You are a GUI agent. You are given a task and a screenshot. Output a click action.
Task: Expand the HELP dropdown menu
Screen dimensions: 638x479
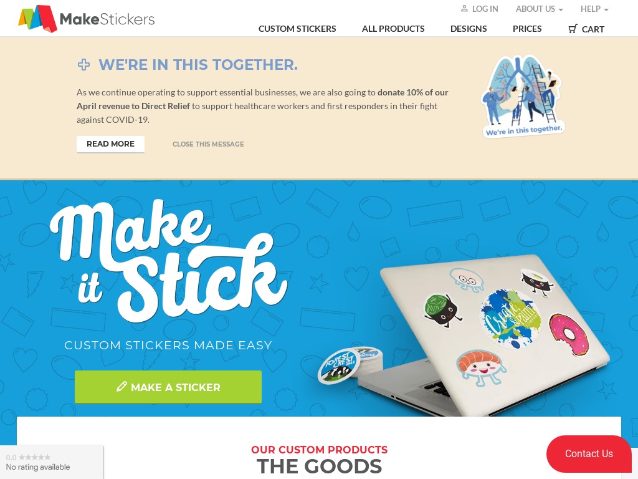point(594,9)
